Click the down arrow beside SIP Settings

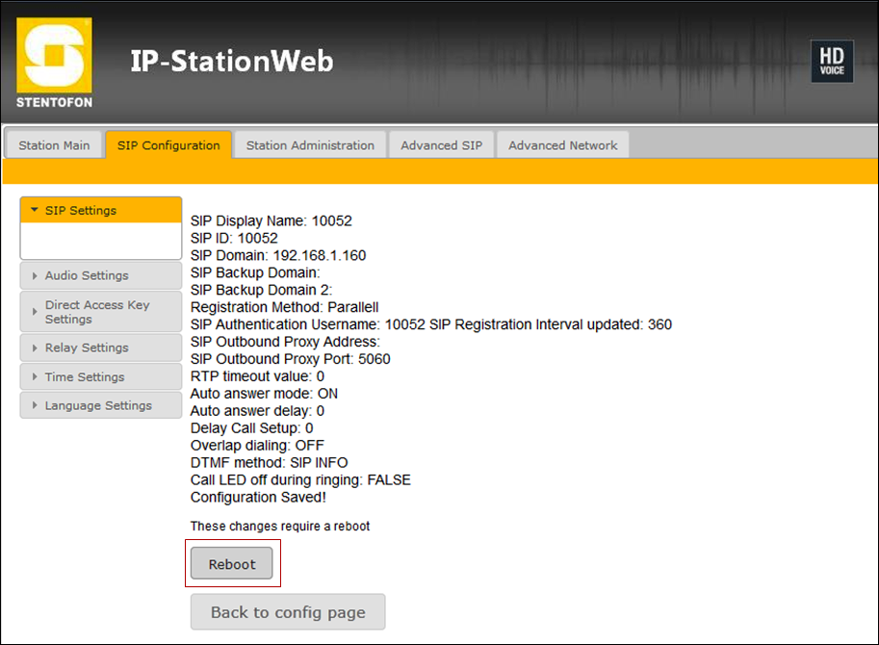pyautogui.click(x=35, y=211)
